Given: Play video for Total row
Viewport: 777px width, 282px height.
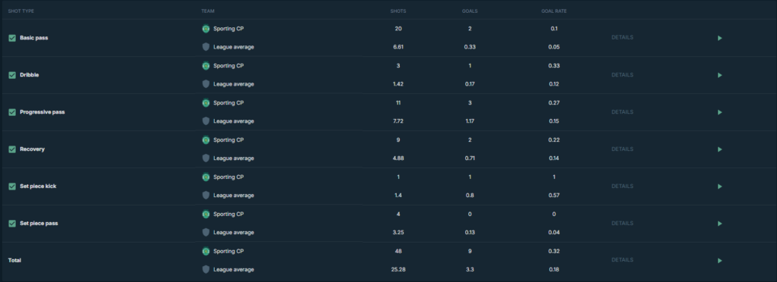Looking at the screenshot, I should (720, 261).
